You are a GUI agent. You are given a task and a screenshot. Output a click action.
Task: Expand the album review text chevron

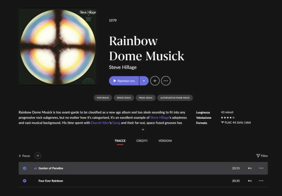143,130
